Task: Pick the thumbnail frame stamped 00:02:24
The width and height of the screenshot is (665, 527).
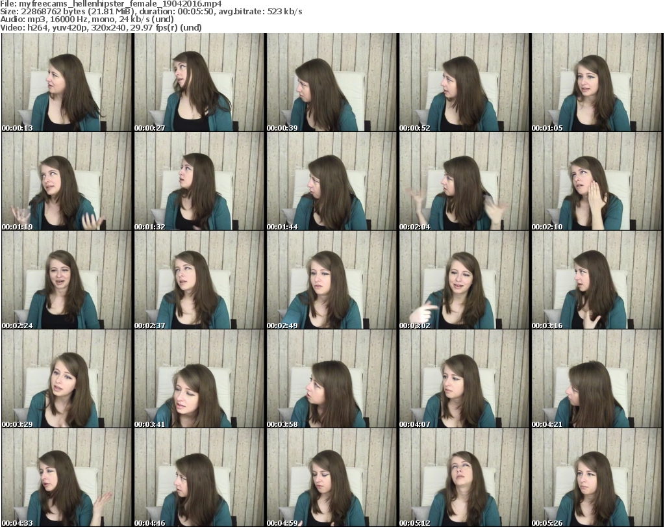Action: coord(67,280)
